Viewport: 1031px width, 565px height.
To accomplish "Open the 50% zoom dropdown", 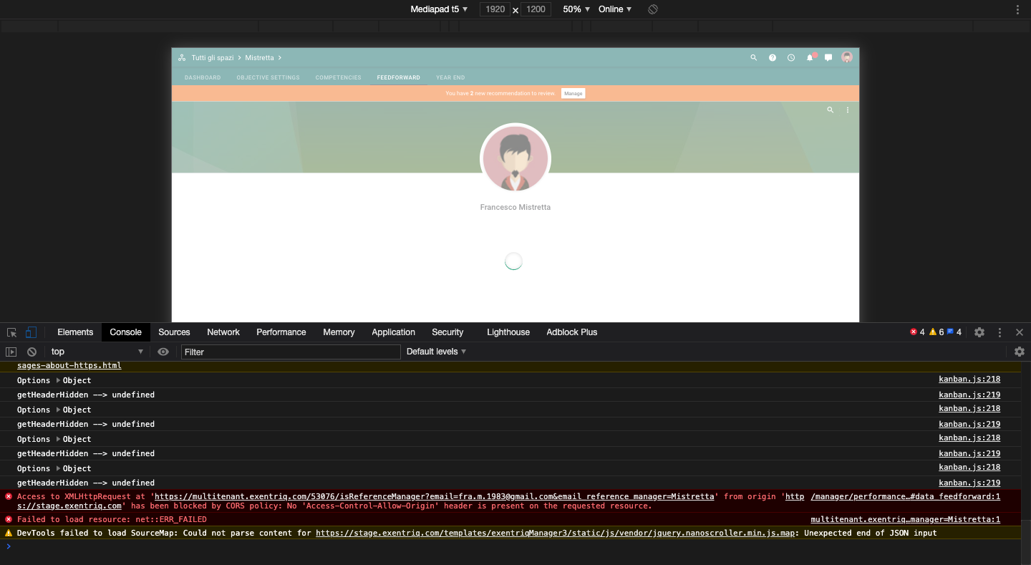I will (x=576, y=9).
